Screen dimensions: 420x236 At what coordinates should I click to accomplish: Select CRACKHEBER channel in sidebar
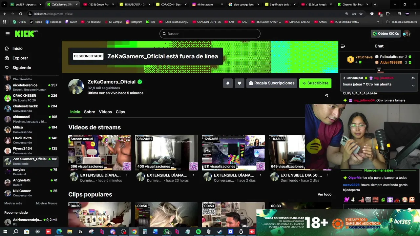pos(31,98)
